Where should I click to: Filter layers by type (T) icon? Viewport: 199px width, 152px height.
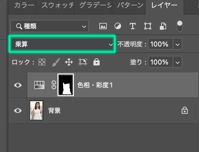[x=133, y=26]
